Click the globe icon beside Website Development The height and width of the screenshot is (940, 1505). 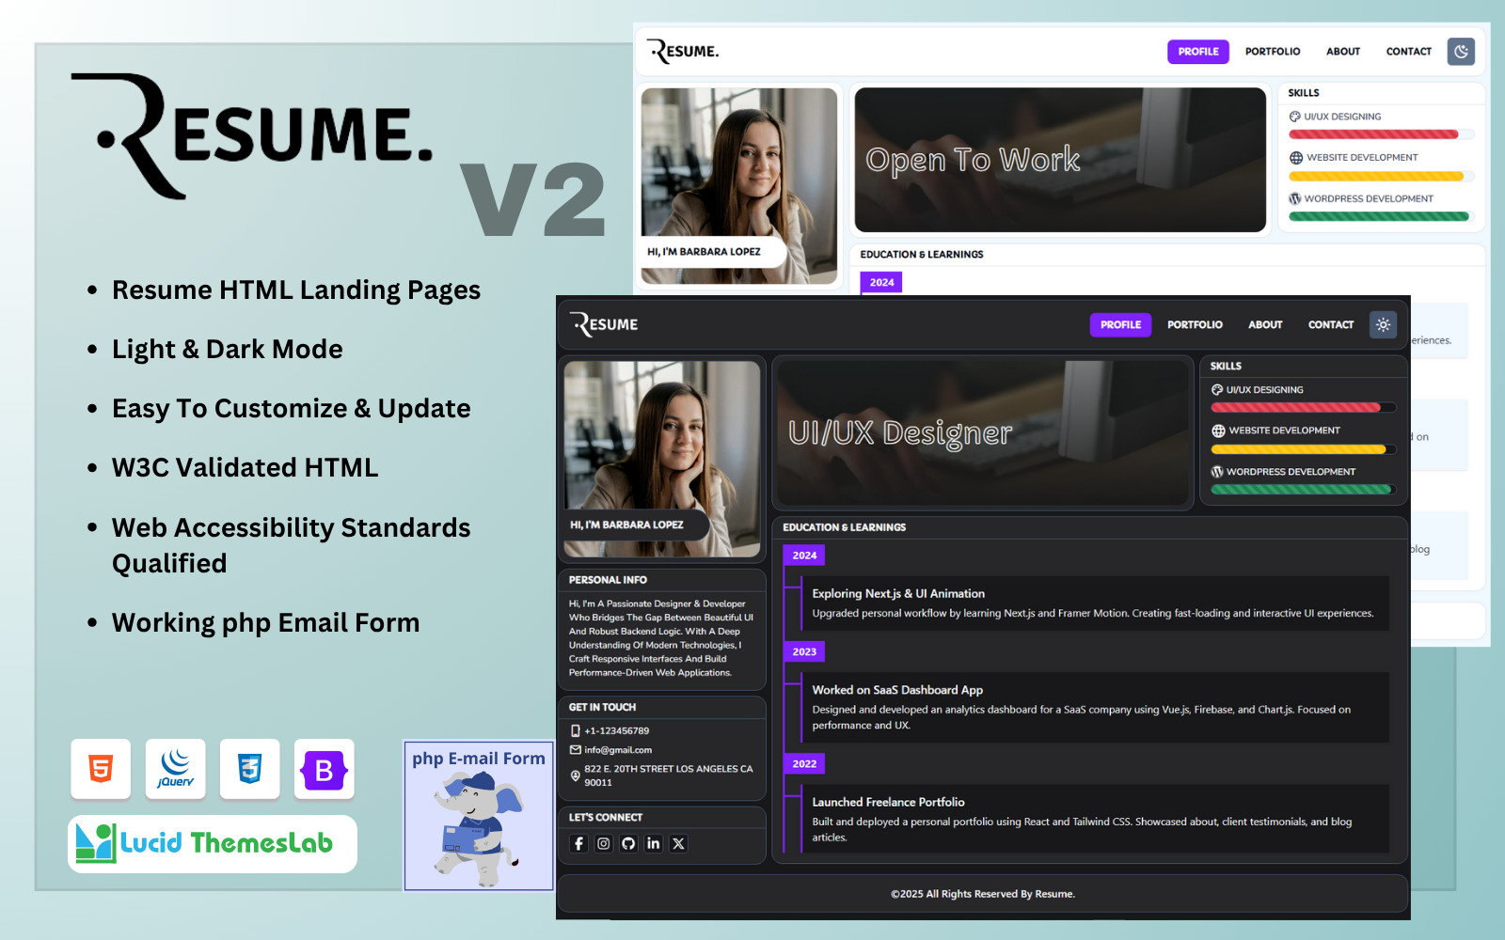click(x=1218, y=431)
